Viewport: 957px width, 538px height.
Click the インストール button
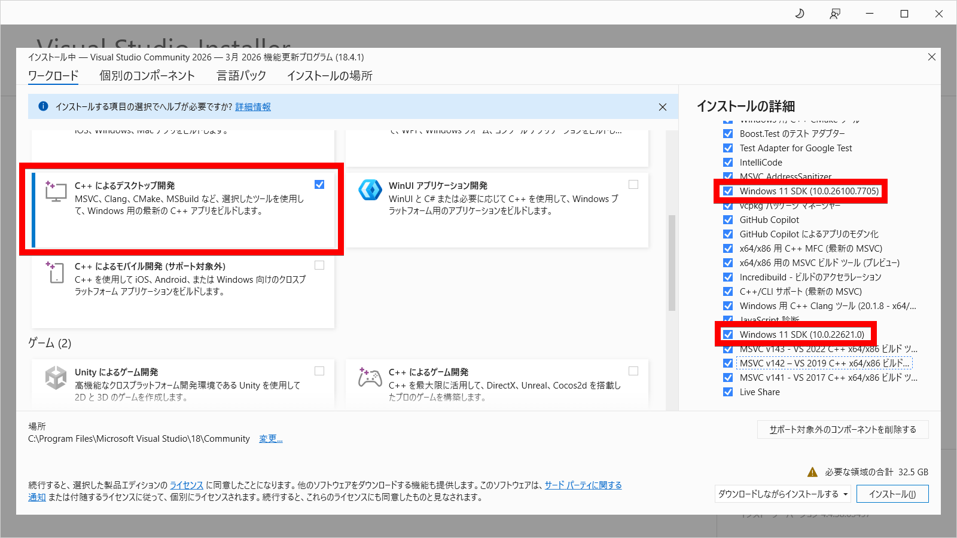click(892, 494)
